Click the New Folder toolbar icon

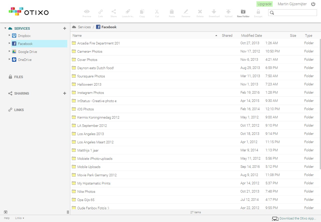pyautogui.click(x=243, y=12)
